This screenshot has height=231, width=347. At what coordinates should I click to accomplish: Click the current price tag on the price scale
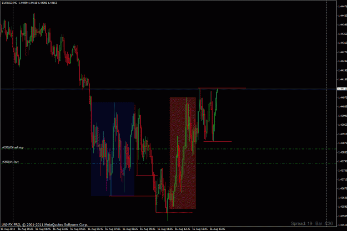tap(342, 89)
